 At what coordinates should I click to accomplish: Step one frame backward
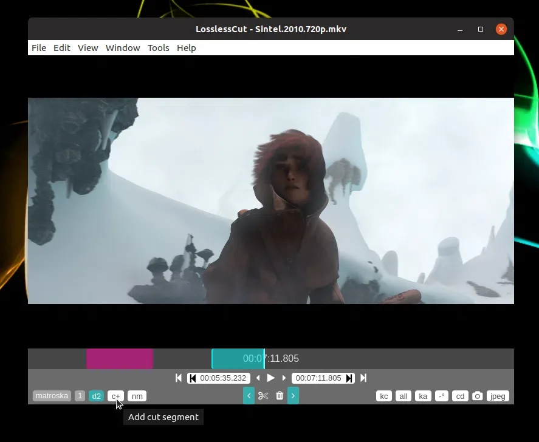(258, 378)
